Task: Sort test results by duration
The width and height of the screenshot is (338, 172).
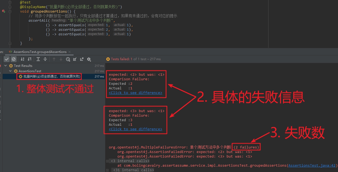Action: coord(29,59)
